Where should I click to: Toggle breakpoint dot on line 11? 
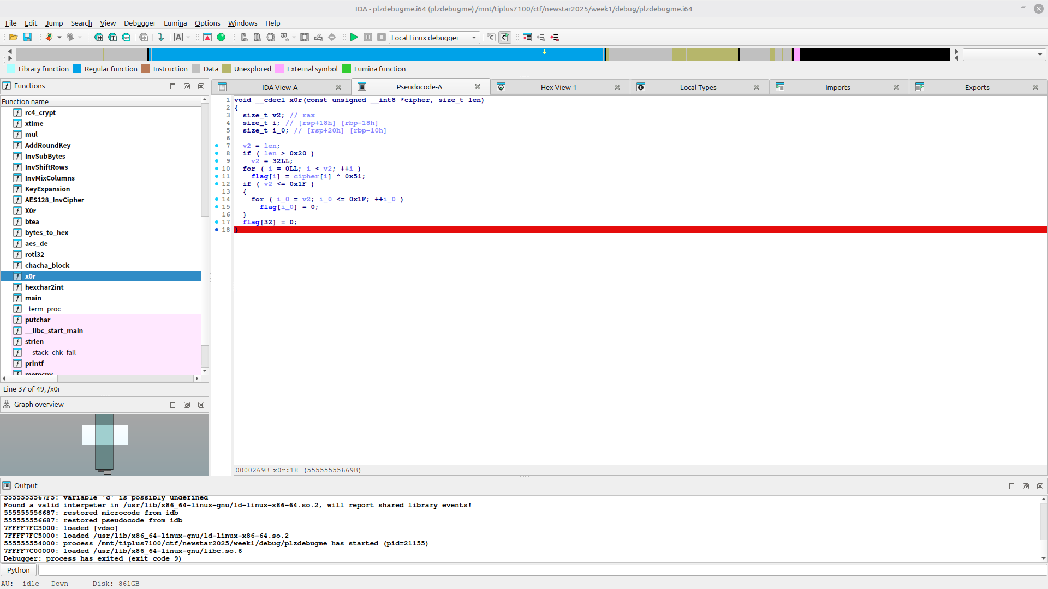pyautogui.click(x=217, y=176)
